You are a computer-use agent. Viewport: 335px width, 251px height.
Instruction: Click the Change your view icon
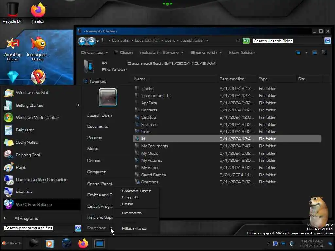298,53
